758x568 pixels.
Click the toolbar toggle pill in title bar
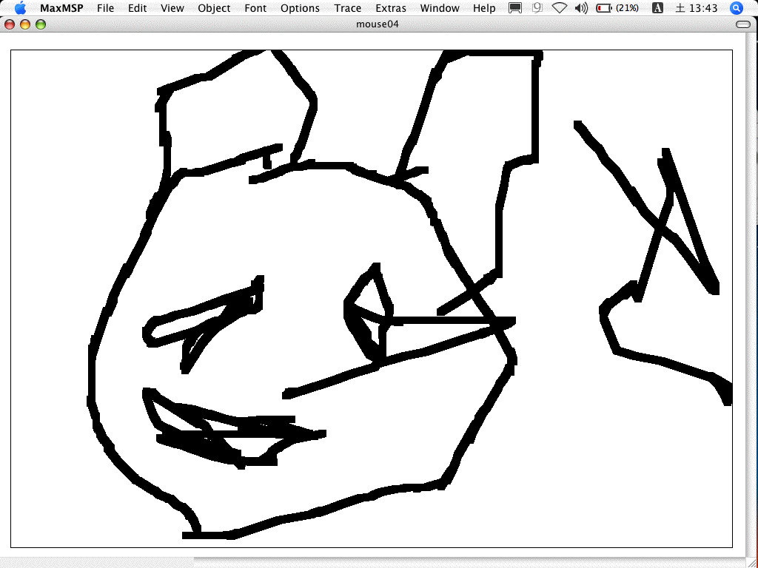click(743, 24)
